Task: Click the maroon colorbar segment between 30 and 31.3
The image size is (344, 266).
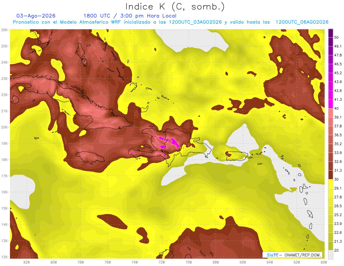Action: point(331,175)
